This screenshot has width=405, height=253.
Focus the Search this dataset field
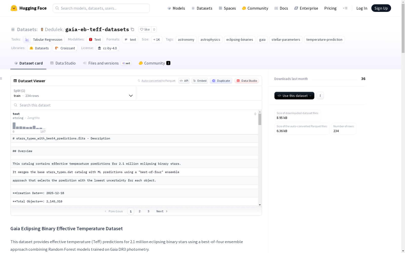(x=136, y=105)
